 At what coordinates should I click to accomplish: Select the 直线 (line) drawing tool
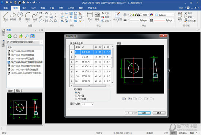coord(5,16)
